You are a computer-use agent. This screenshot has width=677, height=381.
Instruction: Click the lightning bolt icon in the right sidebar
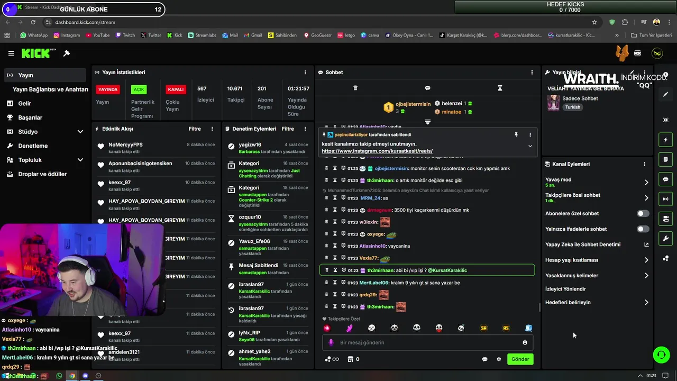click(666, 140)
